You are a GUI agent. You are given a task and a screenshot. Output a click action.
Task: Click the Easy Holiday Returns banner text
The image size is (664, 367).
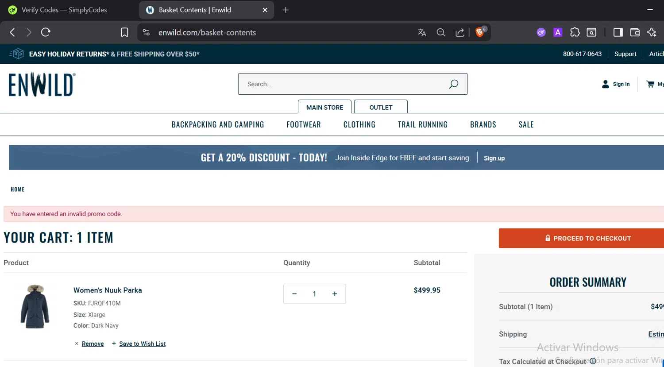point(114,54)
